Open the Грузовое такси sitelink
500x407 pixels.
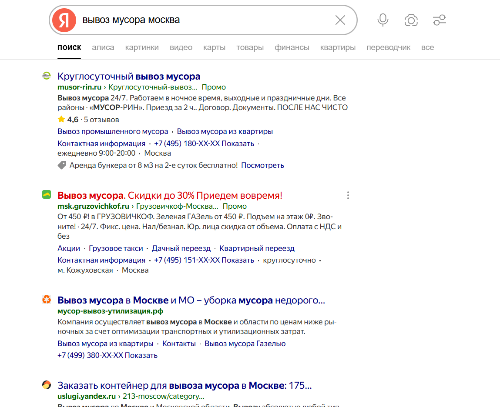click(x=116, y=248)
